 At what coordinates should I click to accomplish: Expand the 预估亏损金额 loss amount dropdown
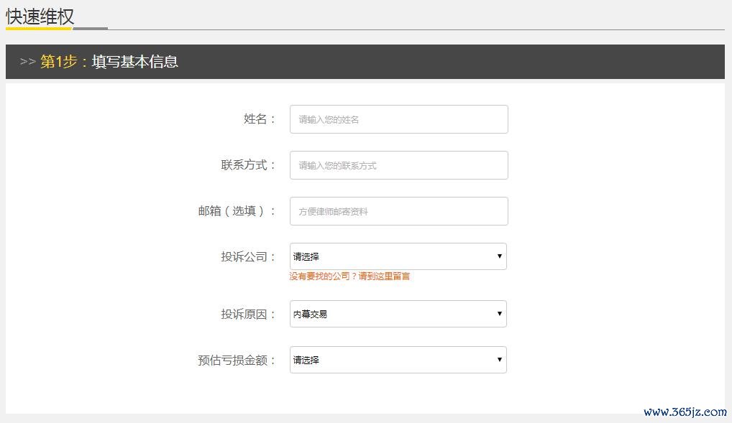point(398,360)
